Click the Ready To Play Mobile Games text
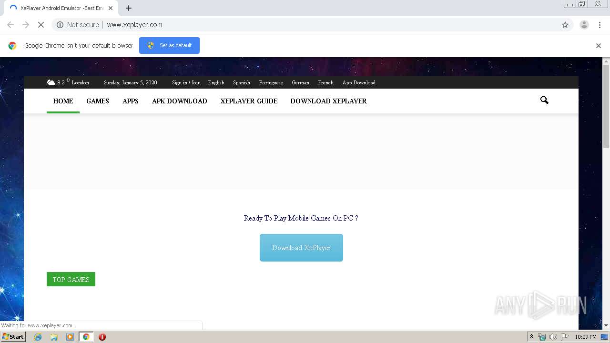Viewport: 610px width, 343px height. click(x=301, y=218)
